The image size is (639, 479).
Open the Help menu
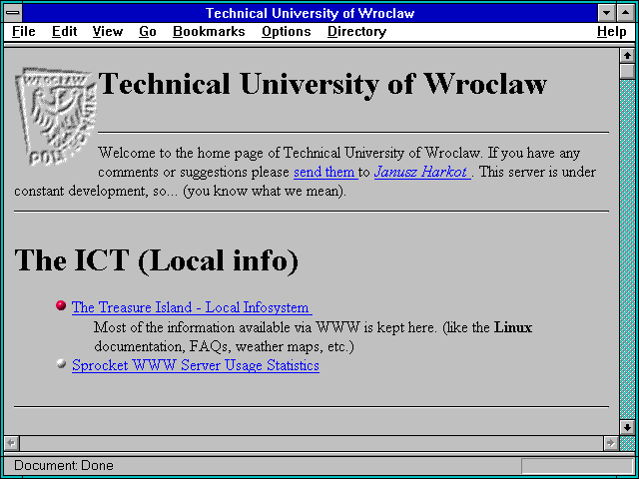point(612,32)
